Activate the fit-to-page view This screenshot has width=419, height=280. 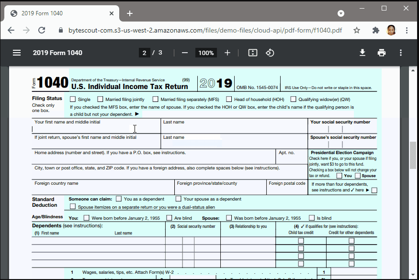(252, 53)
